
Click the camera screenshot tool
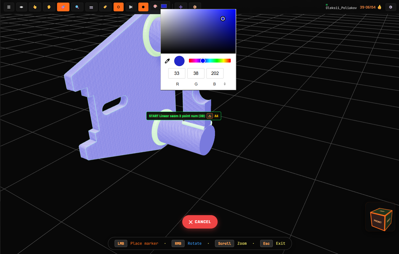click(x=91, y=7)
